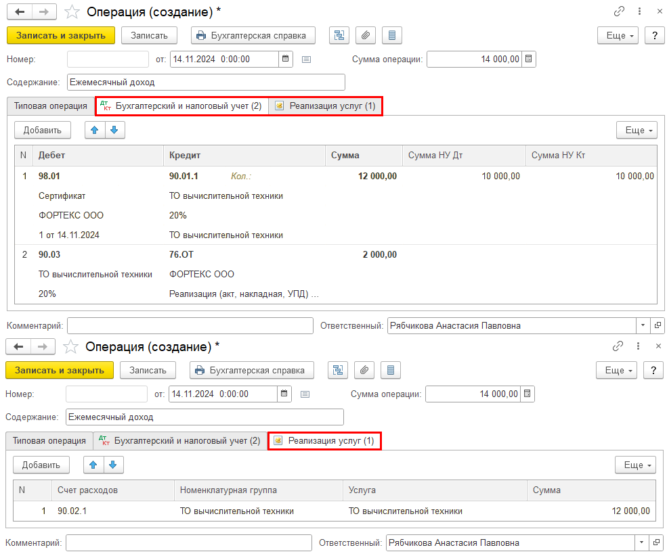The image size is (667, 556).
Task: Switch to Типовая операция tab in top form
Action: [51, 106]
